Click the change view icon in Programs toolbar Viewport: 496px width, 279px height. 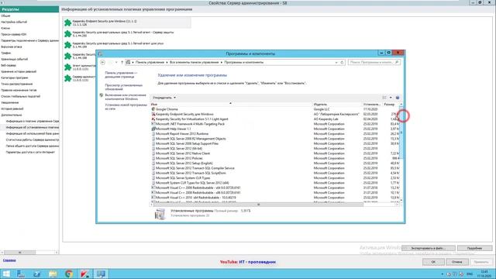(384, 98)
